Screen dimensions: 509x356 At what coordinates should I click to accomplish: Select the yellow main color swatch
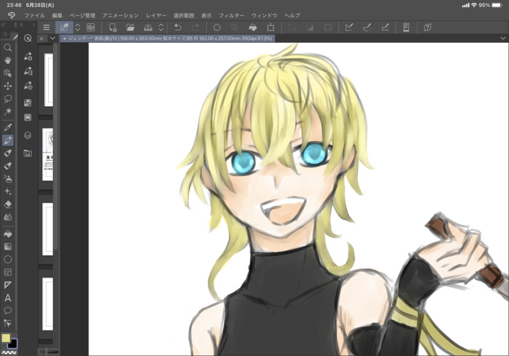[6, 338]
